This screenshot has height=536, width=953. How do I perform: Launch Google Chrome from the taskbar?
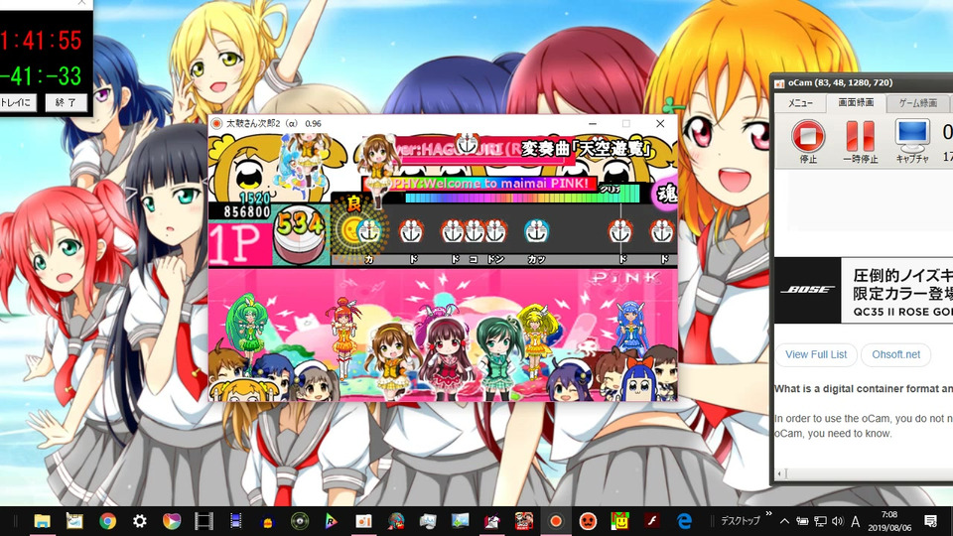(x=107, y=521)
